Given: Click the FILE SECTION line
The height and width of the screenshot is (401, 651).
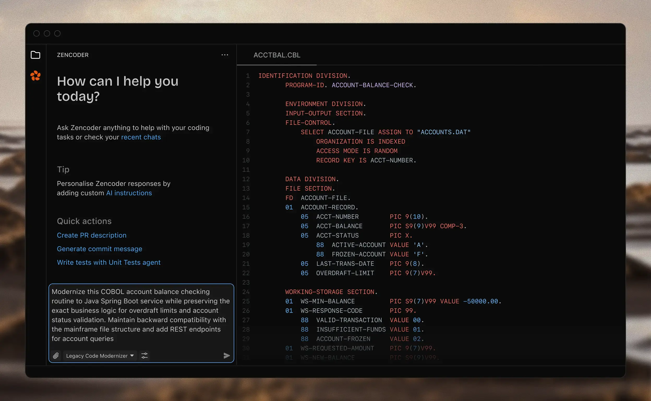Looking at the screenshot, I should [x=310, y=188].
